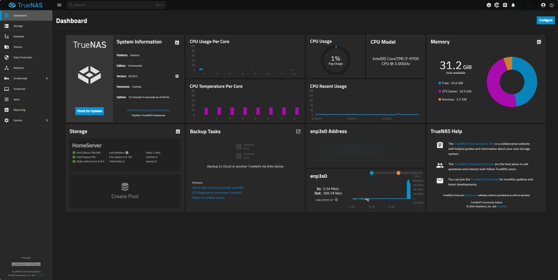Open Instances in the sidebar
This screenshot has width=558, height=280.
(26, 89)
